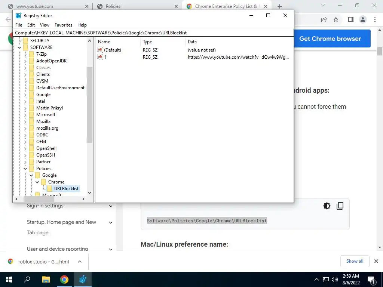Open the View menu in Registry Editor

45,25
